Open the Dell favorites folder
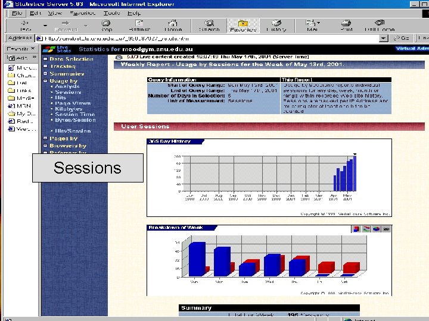This screenshot has height=321, width=429. click(x=17, y=83)
